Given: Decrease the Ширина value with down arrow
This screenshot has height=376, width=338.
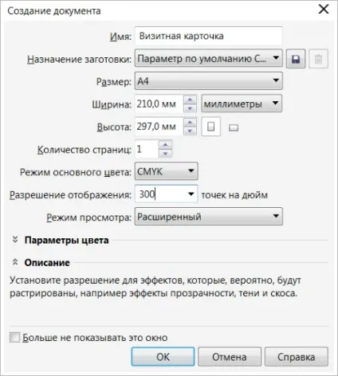Looking at the screenshot, I should [x=190, y=108].
